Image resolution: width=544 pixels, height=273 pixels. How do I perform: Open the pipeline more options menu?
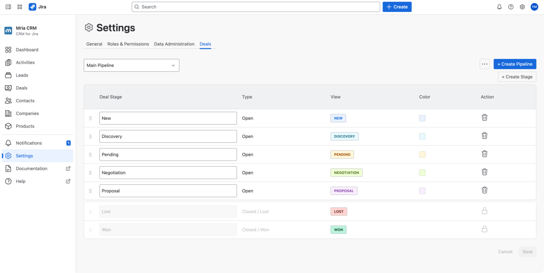485,64
